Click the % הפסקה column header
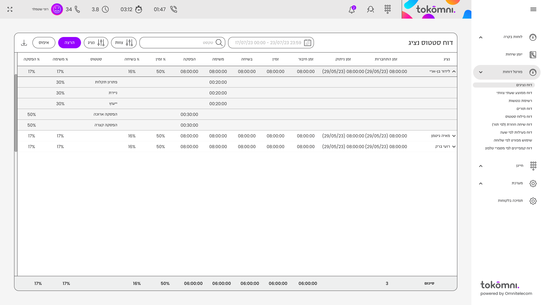Viewport: 542px width, 305px height. pyautogui.click(x=32, y=59)
